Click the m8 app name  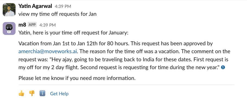click(22, 25)
